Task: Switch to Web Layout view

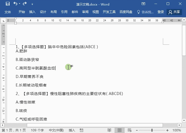Action: [130, 130]
